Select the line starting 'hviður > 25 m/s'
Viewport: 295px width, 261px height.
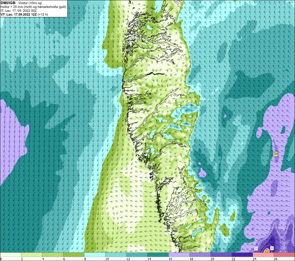pos(33,7)
